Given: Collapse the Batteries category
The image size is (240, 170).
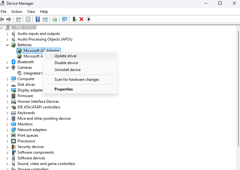Looking at the screenshot, I should tap(7, 45).
